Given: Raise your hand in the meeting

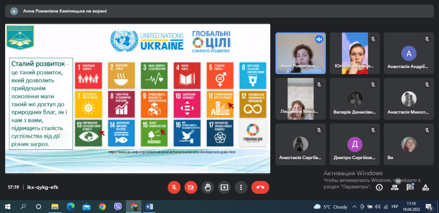Looking at the screenshot, I should pos(208,187).
